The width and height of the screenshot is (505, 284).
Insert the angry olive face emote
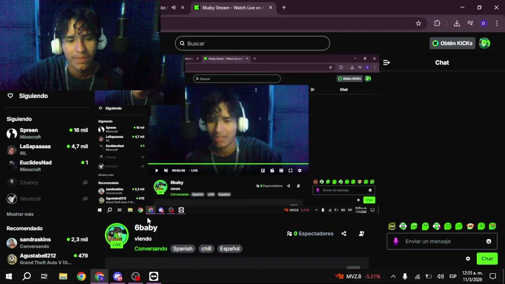click(x=392, y=226)
